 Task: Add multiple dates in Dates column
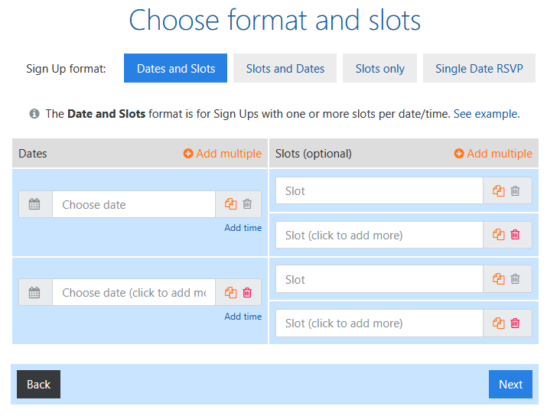point(223,154)
